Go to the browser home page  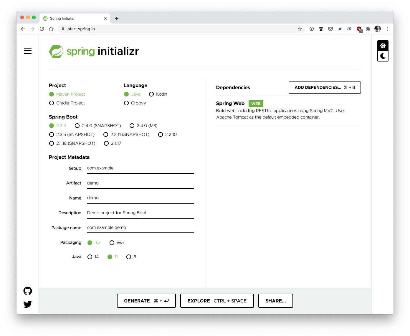click(x=51, y=29)
